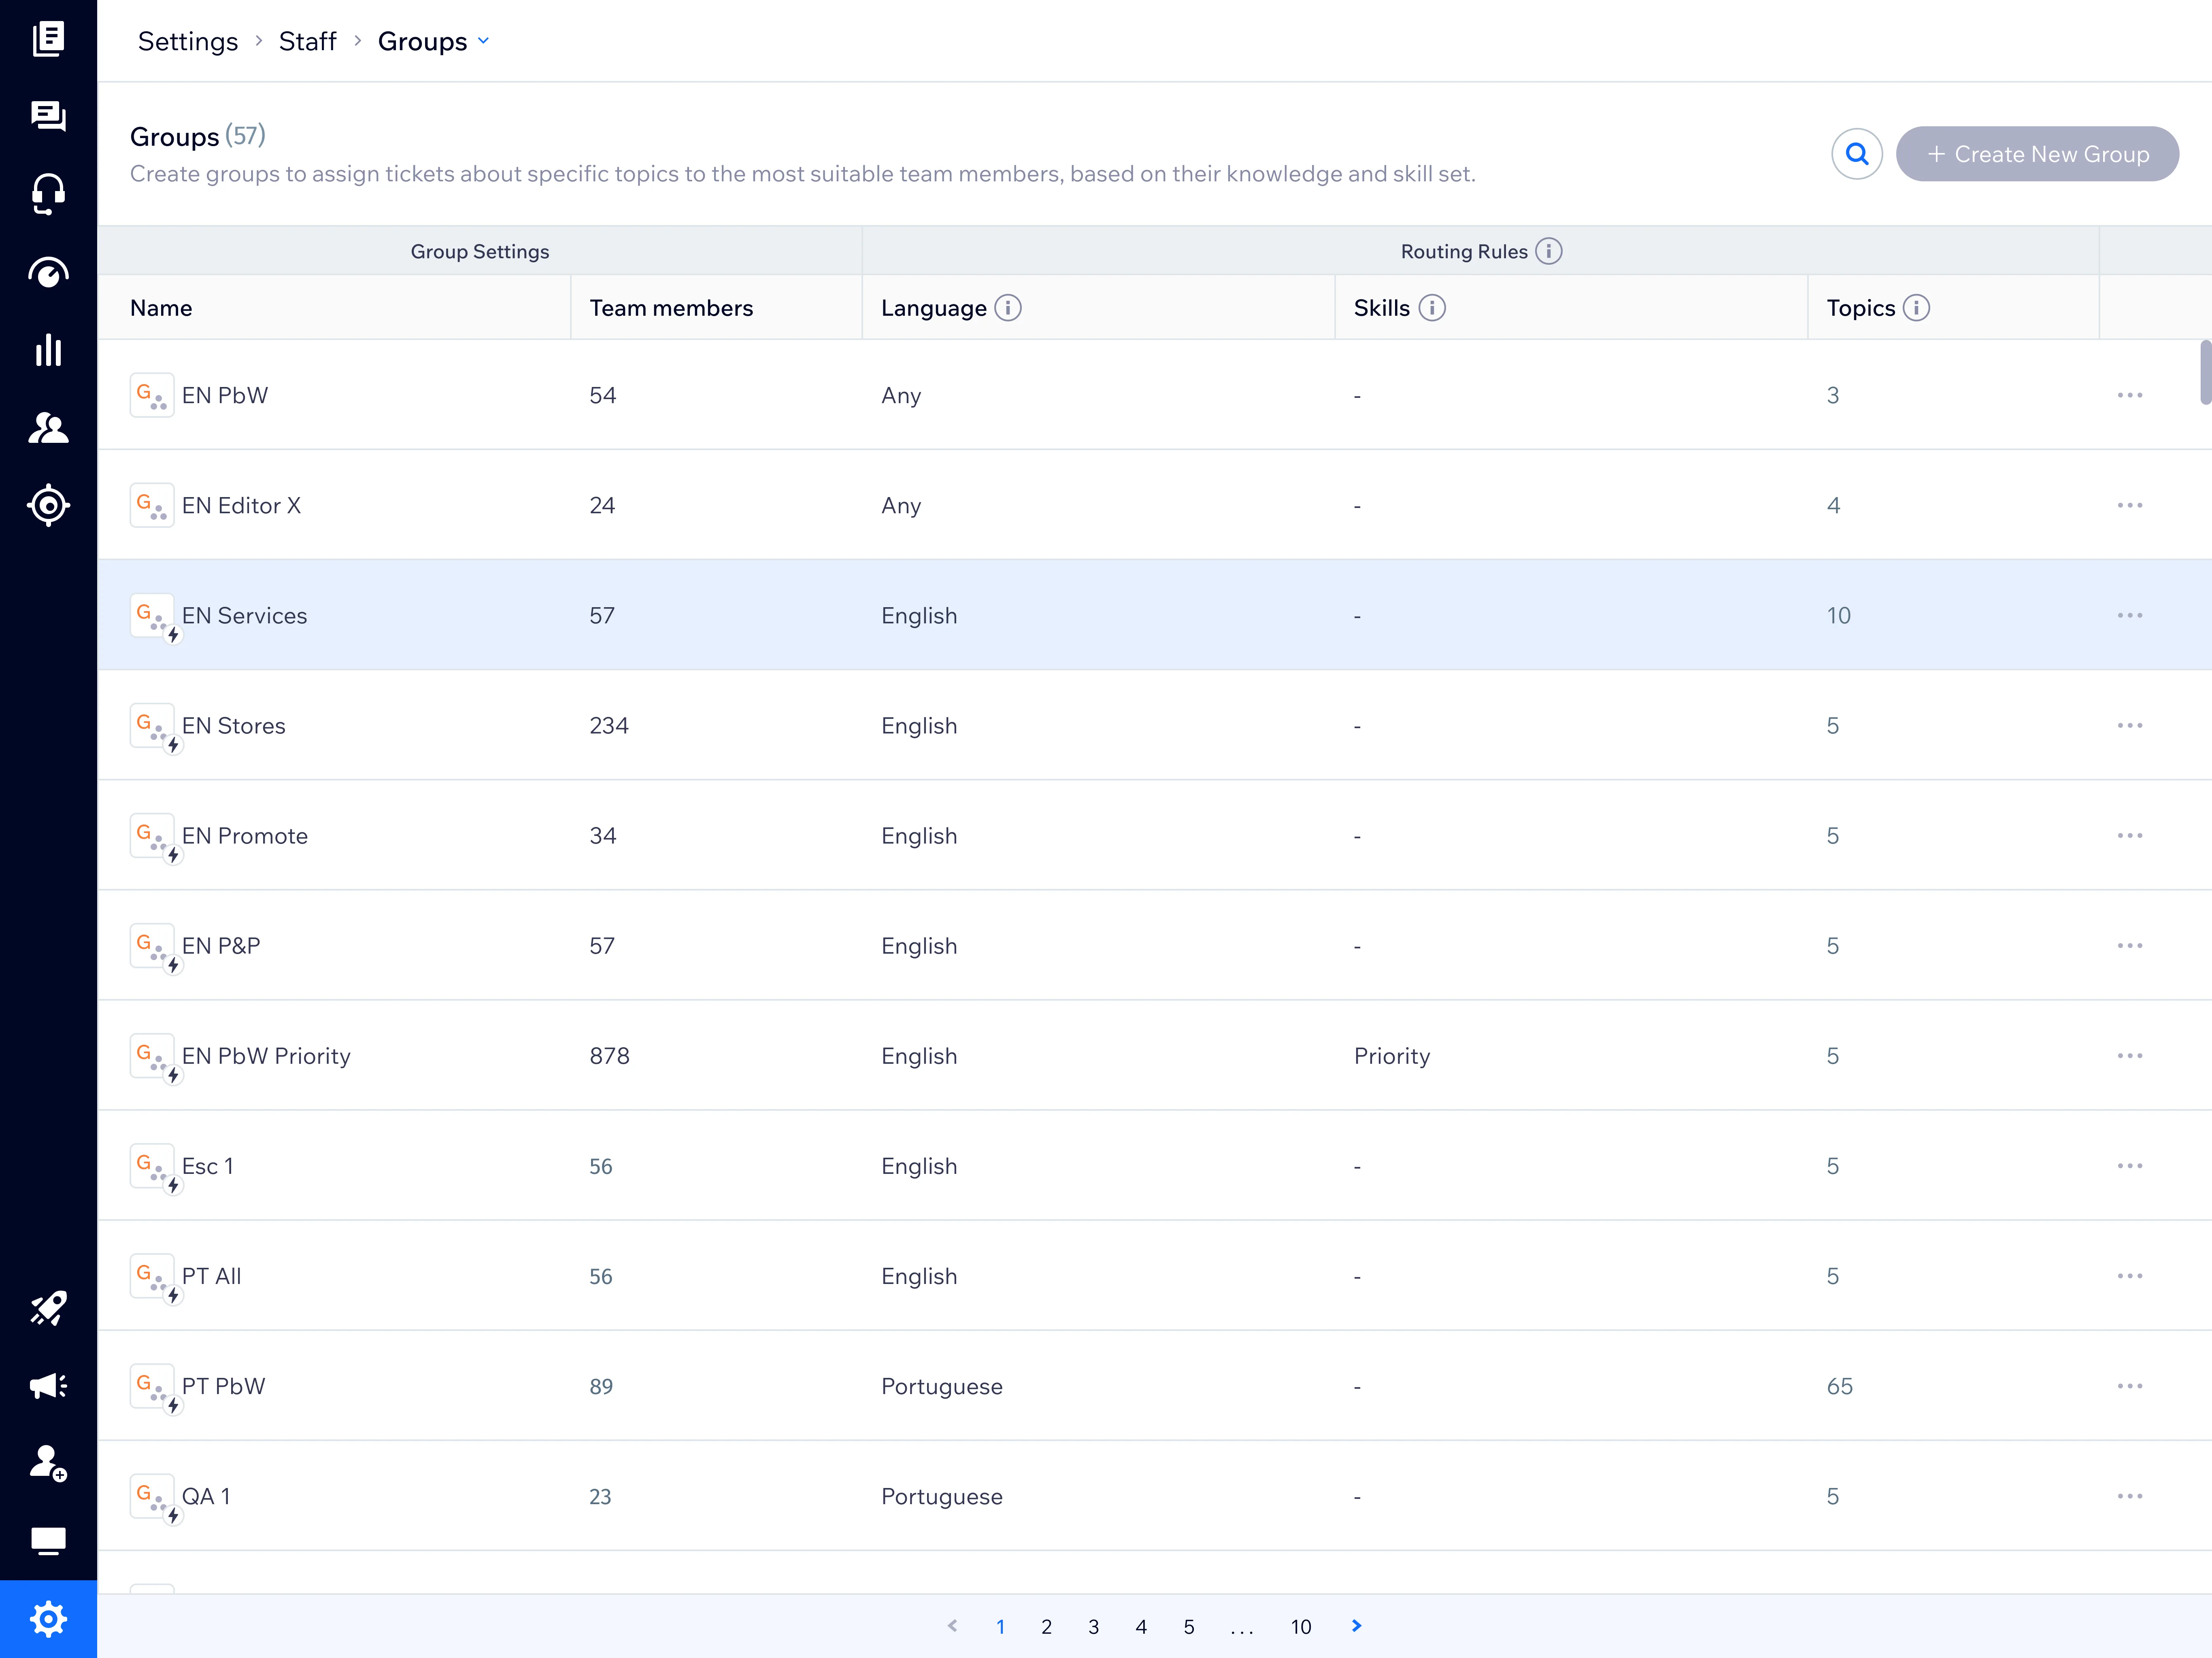Open more actions for EN Promote row

2130,835
